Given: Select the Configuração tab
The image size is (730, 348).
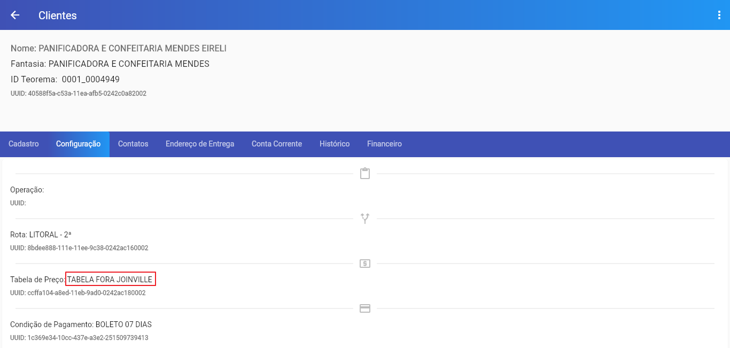Looking at the screenshot, I should (x=78, y=144).
